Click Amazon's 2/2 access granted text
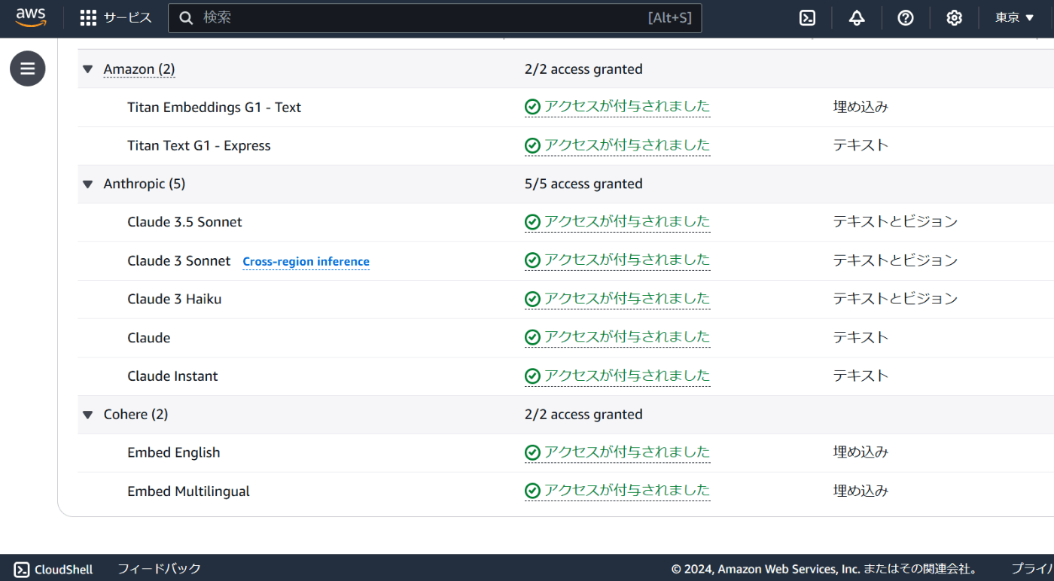 click(x=583, y=69)
